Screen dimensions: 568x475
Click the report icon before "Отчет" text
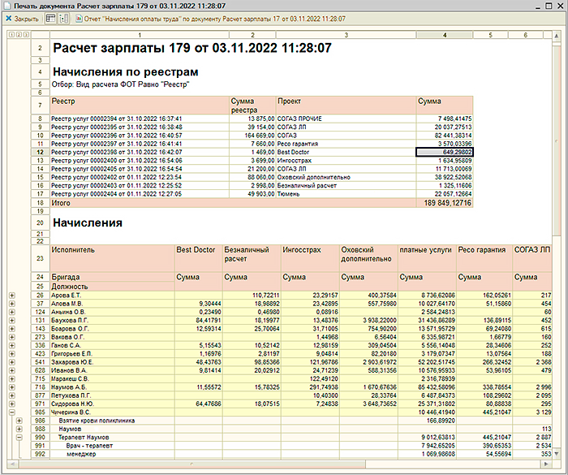pyautogui.click(x=78, y=18)
